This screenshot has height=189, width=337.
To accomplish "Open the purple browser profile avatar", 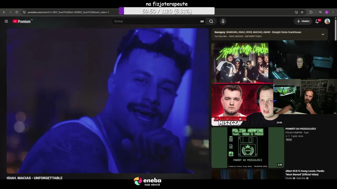I will (x=327, y=12).
